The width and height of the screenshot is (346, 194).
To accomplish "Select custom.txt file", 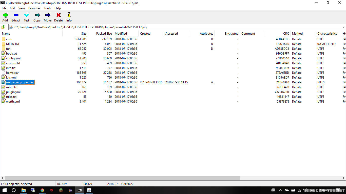I will click(13, 63).
